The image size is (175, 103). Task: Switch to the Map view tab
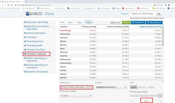pos(79,23)
